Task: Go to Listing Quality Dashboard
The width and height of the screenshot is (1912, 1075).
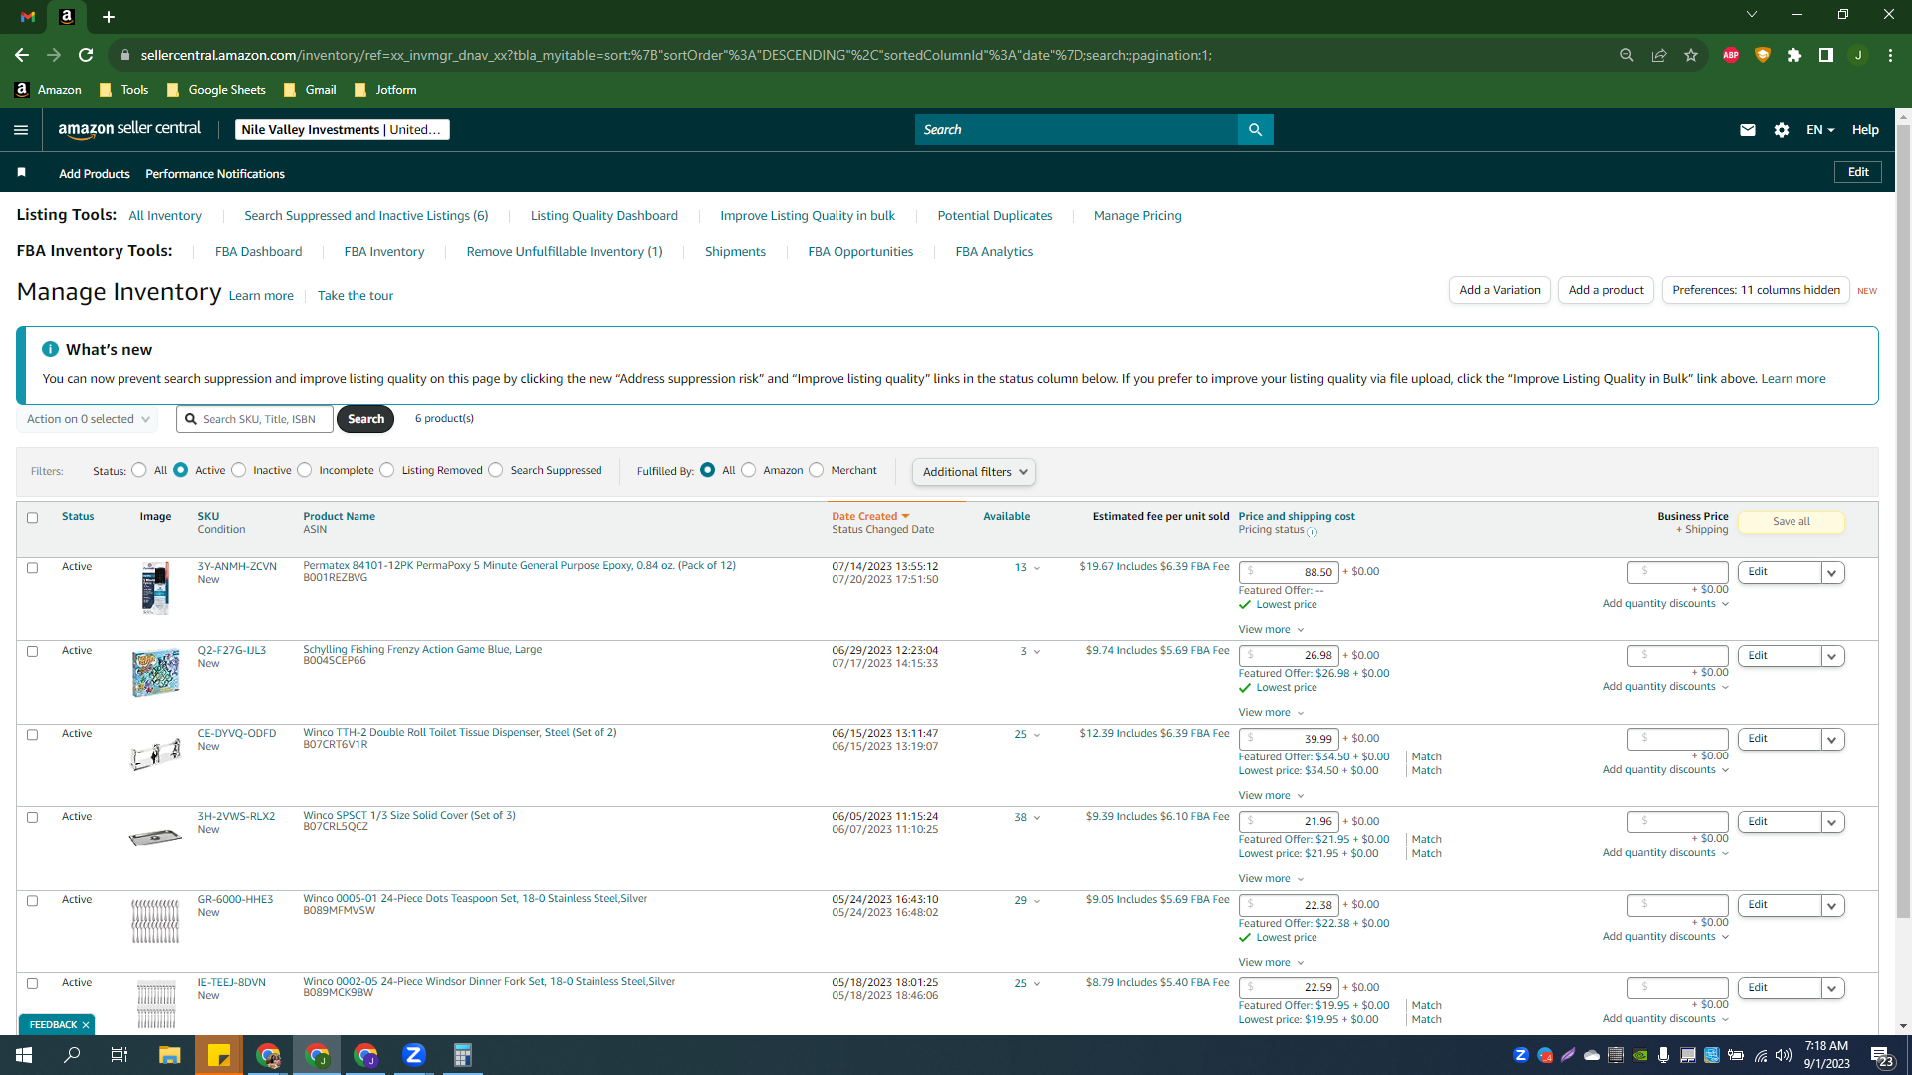Action: (x=604, y=216)
